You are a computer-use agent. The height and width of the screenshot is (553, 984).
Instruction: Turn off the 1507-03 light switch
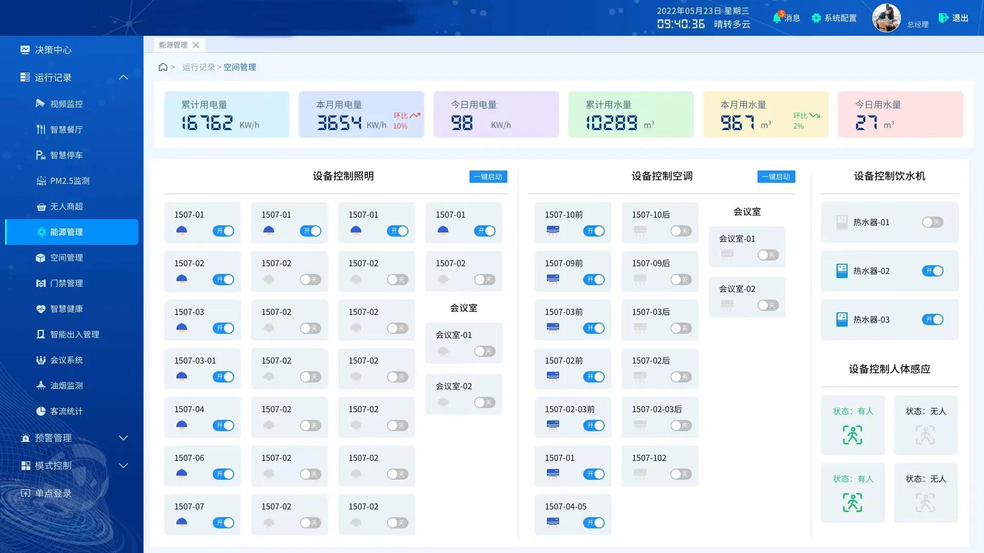pos(223,328)
